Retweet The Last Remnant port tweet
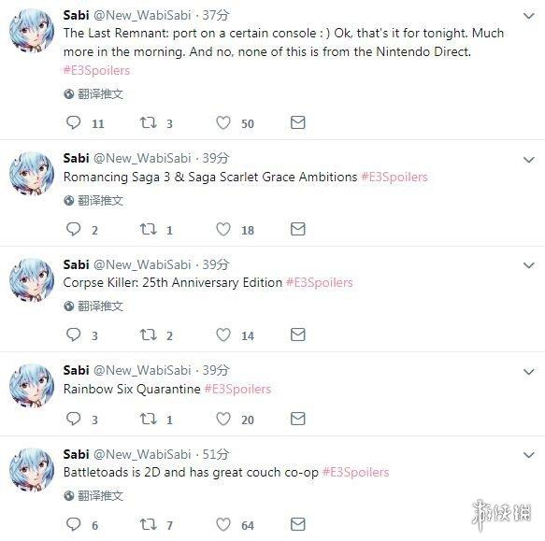545x541 pixels. coord(148,122)
